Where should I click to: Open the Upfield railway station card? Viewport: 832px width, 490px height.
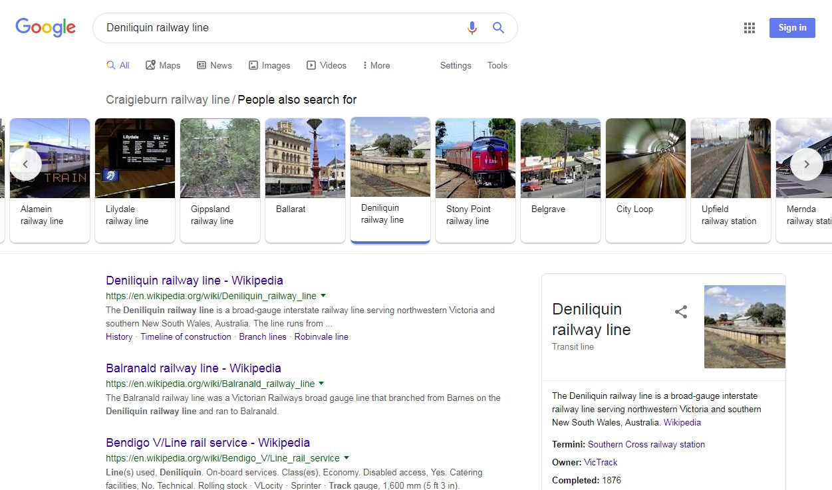[x=731, y=180]
